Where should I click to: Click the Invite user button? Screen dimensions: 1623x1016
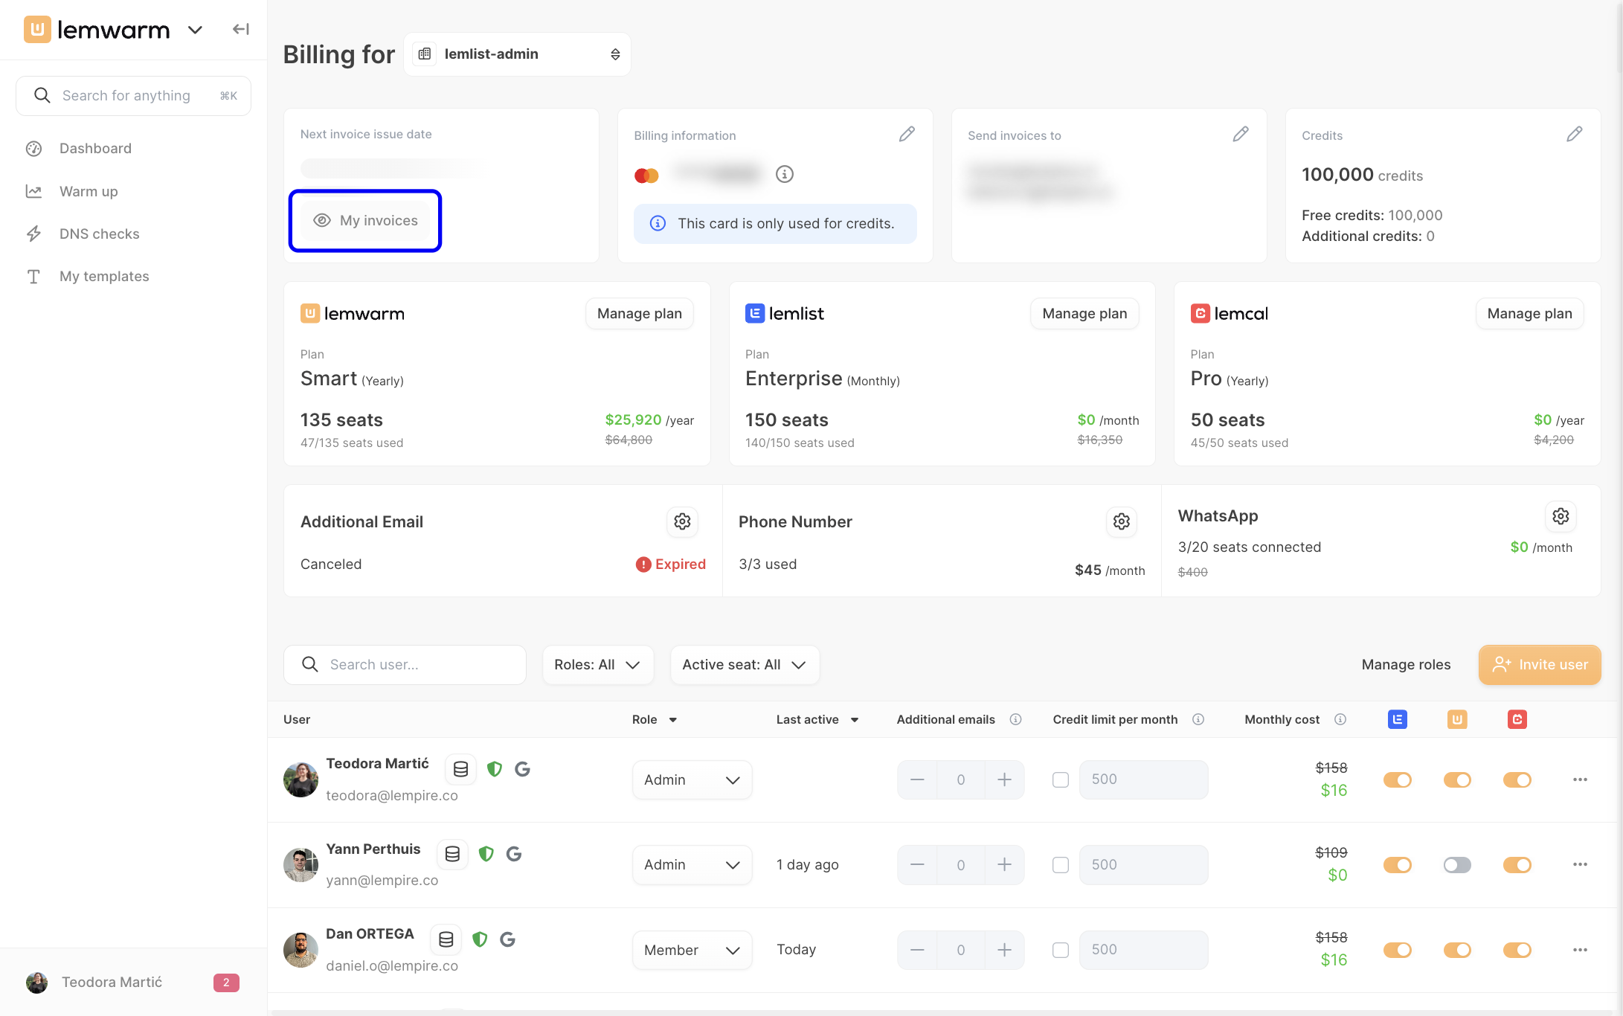(x=1540, y=665)
